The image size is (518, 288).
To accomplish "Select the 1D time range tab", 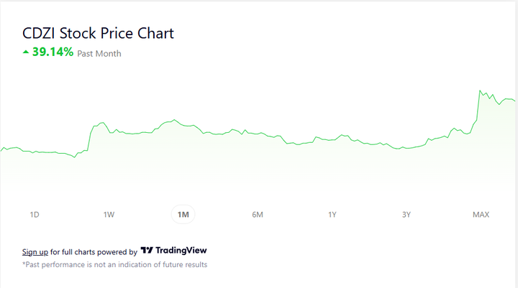I will pyautogui.click(x=35, y=215).
